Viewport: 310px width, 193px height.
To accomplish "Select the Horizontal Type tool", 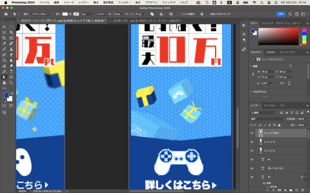I will pyautogui.click(x=11, y=71).
